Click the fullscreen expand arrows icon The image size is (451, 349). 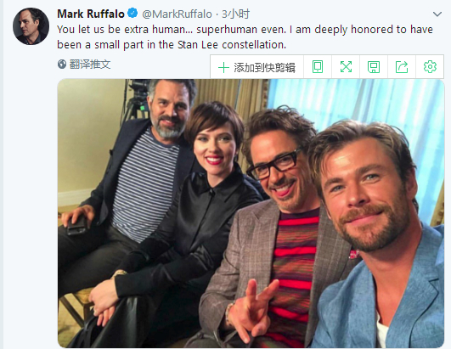click(346, 67)
